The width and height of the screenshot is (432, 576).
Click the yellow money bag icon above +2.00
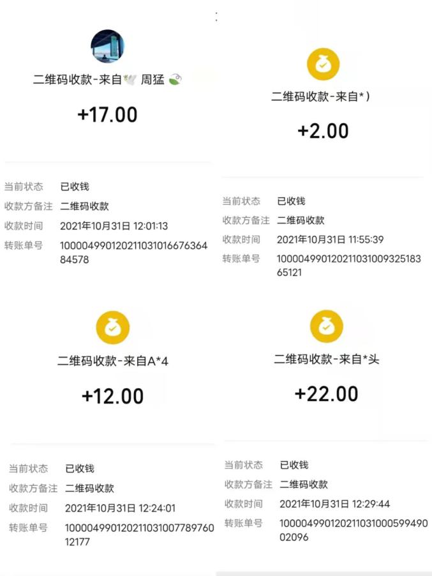pyautogui.click(x=324, y=64)
